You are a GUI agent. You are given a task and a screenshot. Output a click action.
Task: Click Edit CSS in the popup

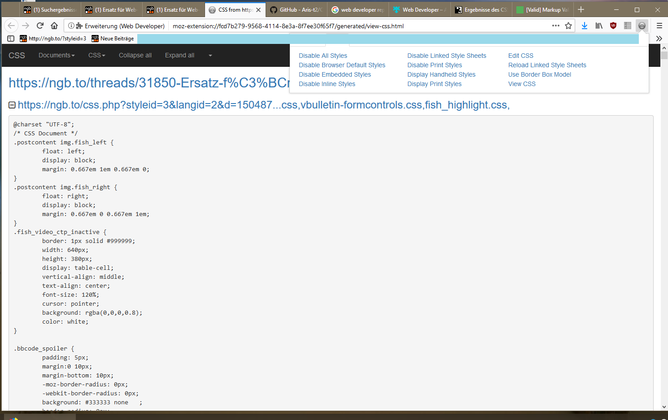pyautogui.click(x=520, y=56)
